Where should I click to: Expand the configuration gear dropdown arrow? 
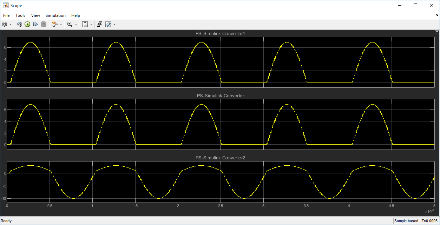point(11,25)
